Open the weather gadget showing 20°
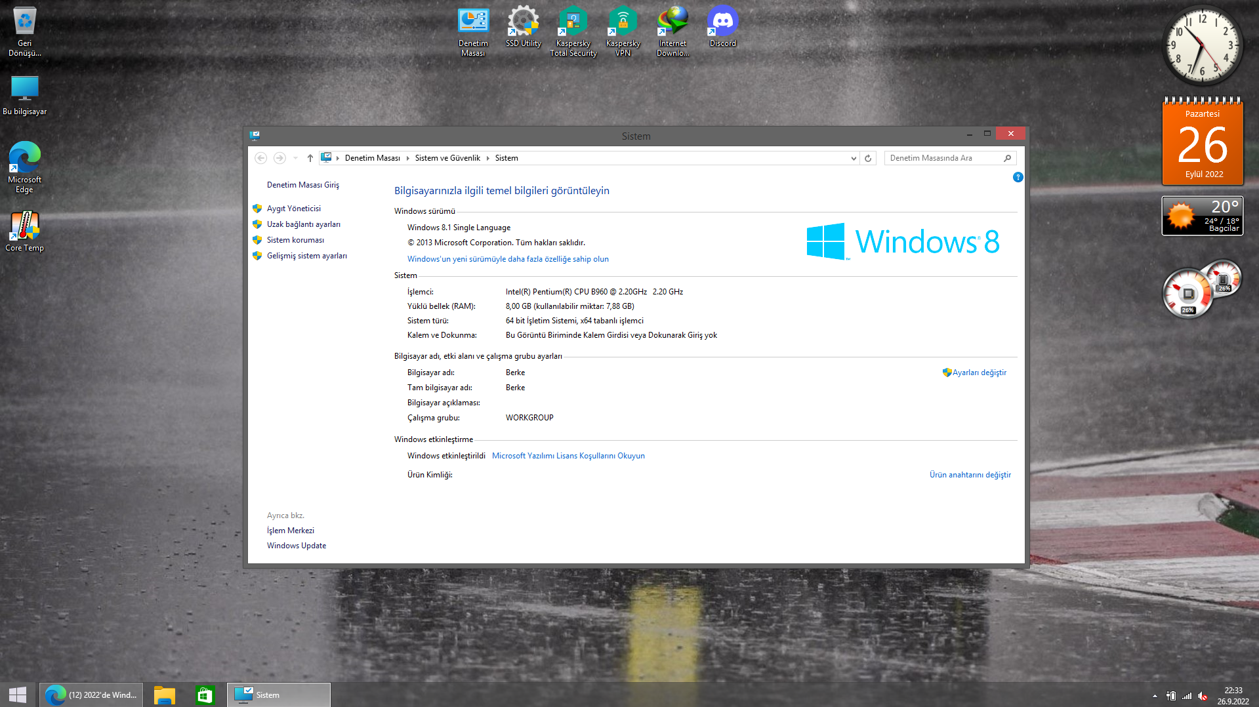 pos(1203,216)
